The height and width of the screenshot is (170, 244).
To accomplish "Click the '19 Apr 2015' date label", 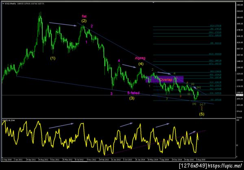I will 188,160.
